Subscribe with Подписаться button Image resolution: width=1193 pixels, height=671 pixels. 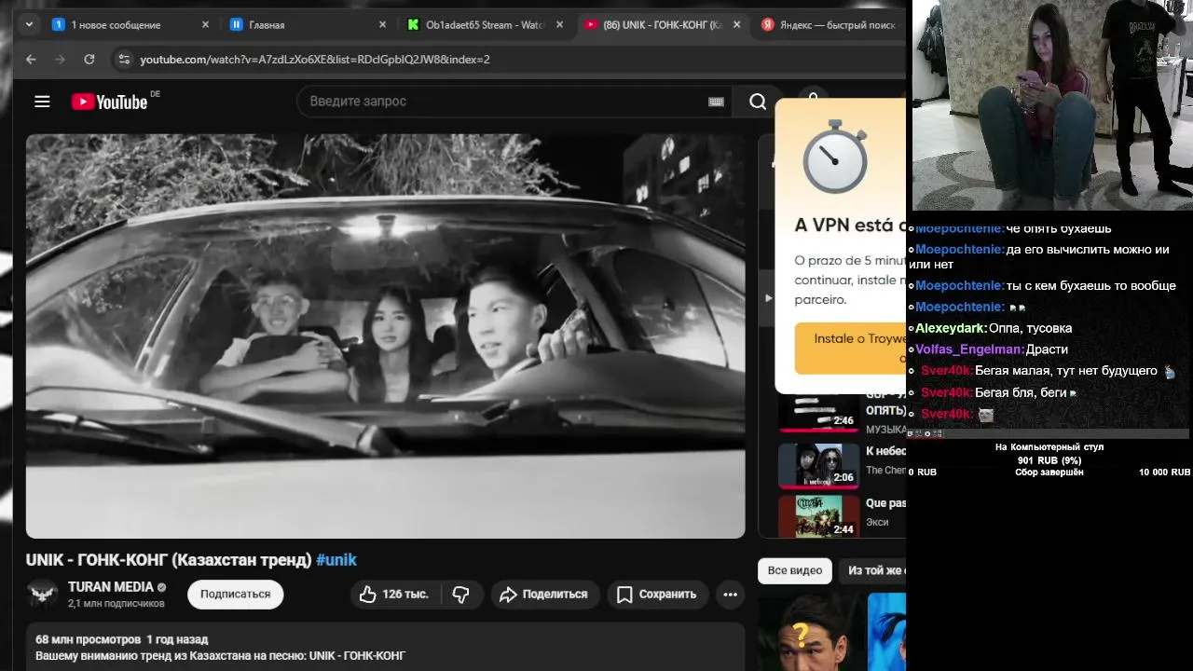click(x=235, y=594)
